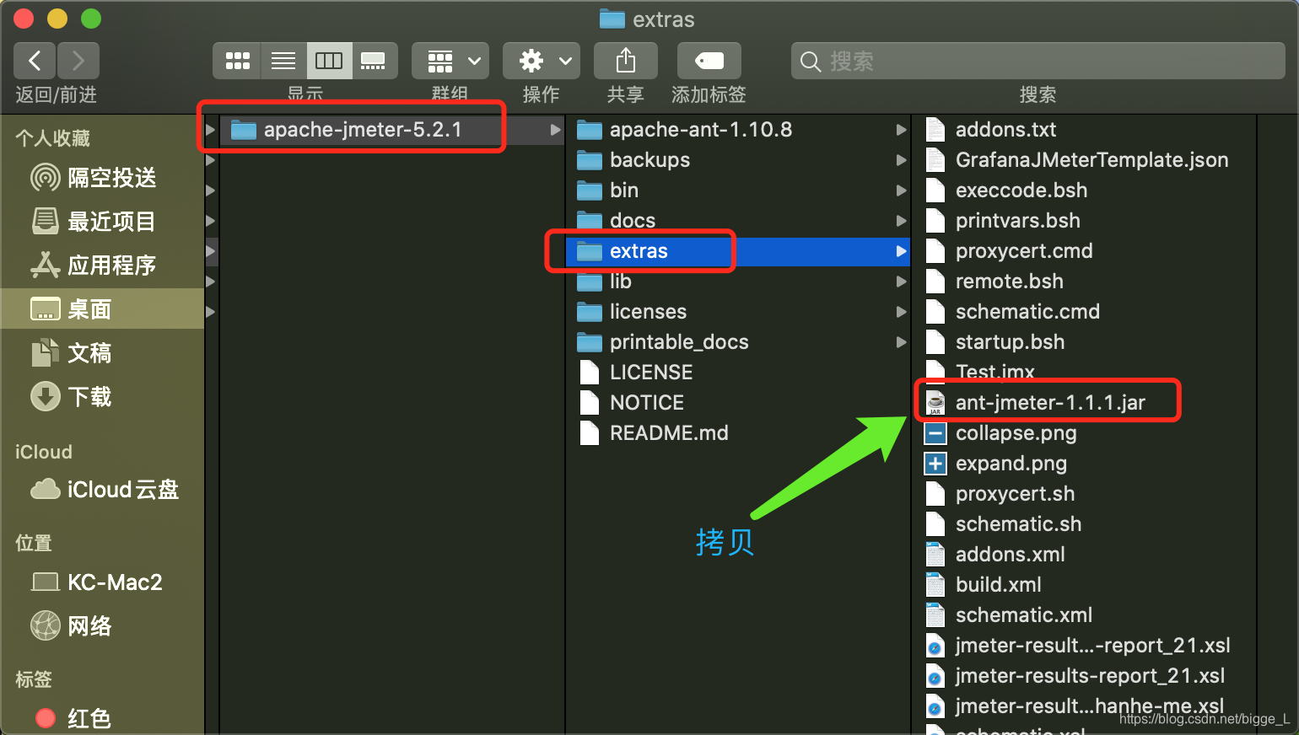Select Desktop in the sidebar
The height and width of the screenshot is (735, 1299).
coord(102,309)
